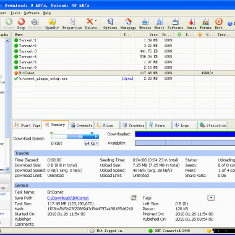Viewport: 235px width, 235px height.
Task: Select the Torrent-3 row
Action: pyautogui.click(x=123, y=51)
